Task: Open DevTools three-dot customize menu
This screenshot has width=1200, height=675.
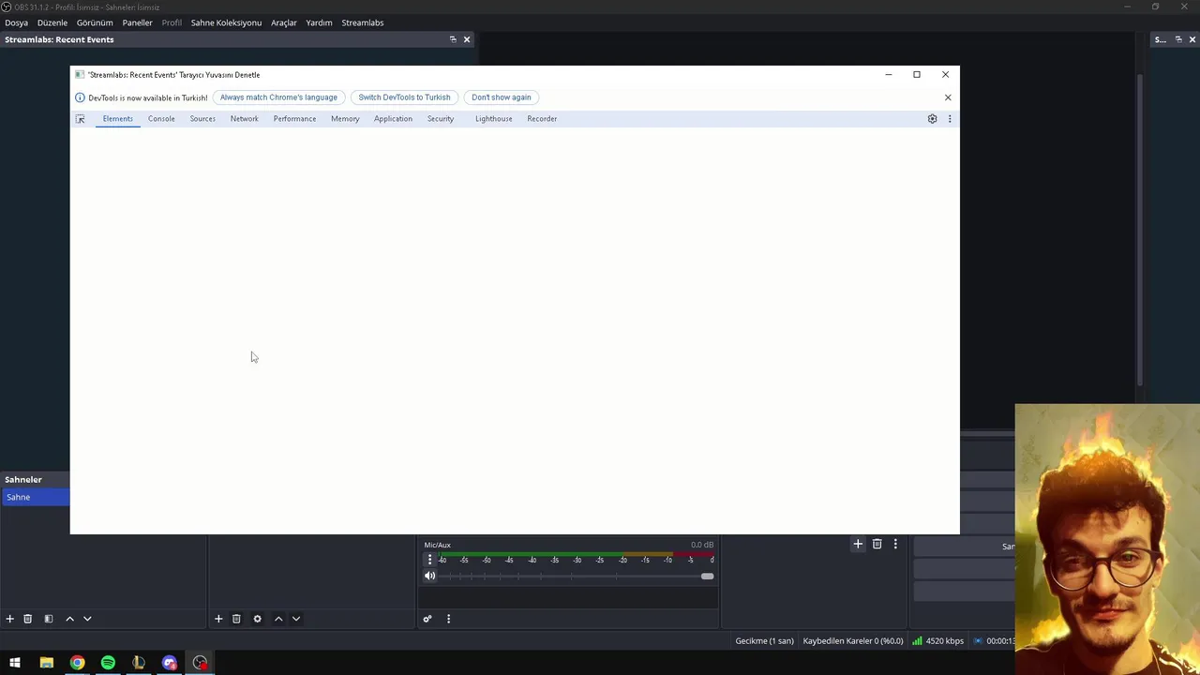Action: tap(950, 119)
